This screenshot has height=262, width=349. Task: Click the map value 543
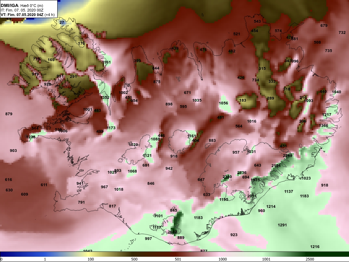point(257,21)
